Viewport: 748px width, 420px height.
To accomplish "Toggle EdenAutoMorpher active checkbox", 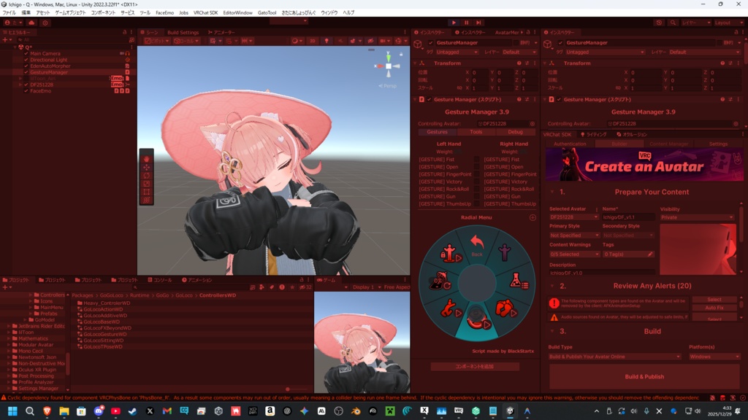I will [x=26, y=66].
